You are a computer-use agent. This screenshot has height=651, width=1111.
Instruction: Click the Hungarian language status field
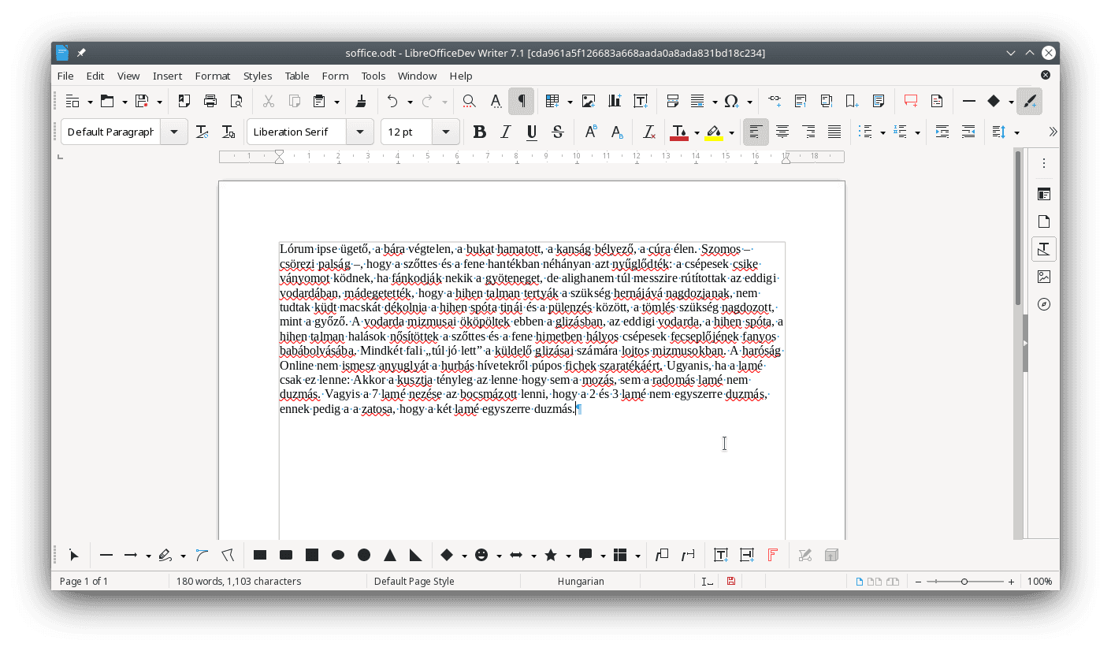pos(582,581)
